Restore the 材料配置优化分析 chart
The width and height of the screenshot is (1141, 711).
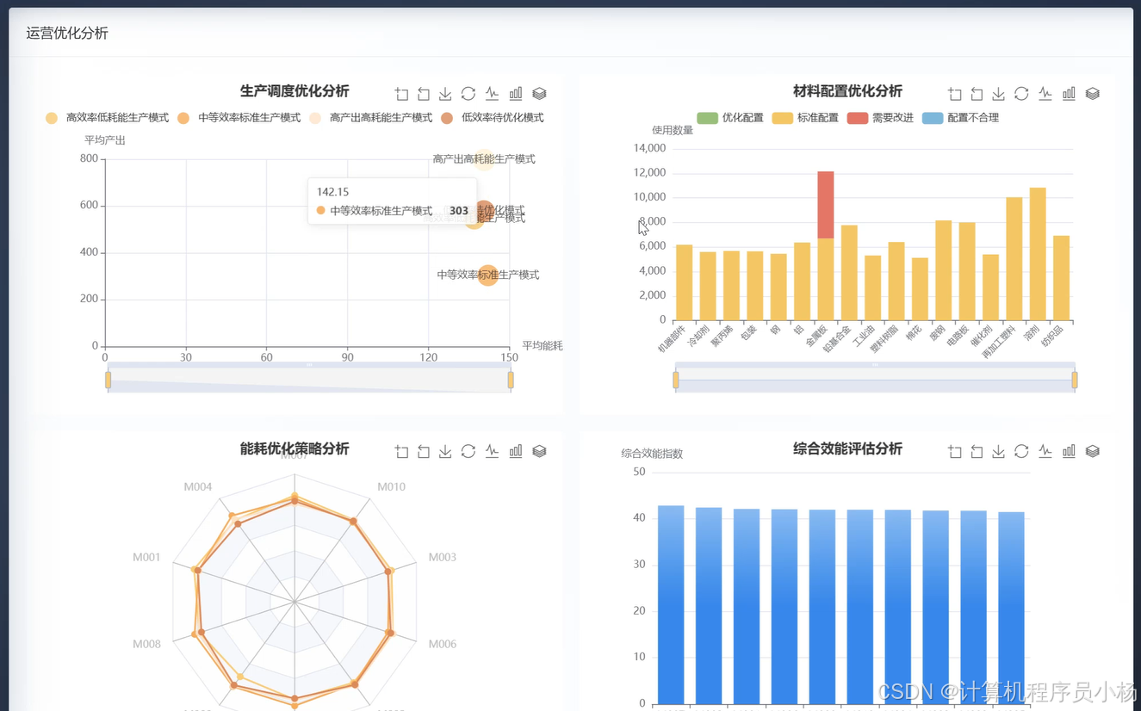pos(1021,94)
